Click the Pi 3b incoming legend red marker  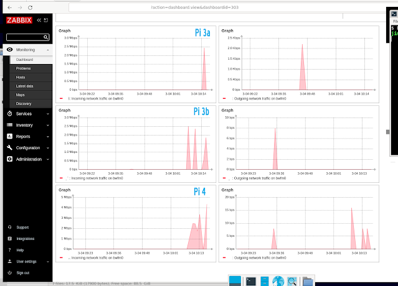tap(61, 178)
